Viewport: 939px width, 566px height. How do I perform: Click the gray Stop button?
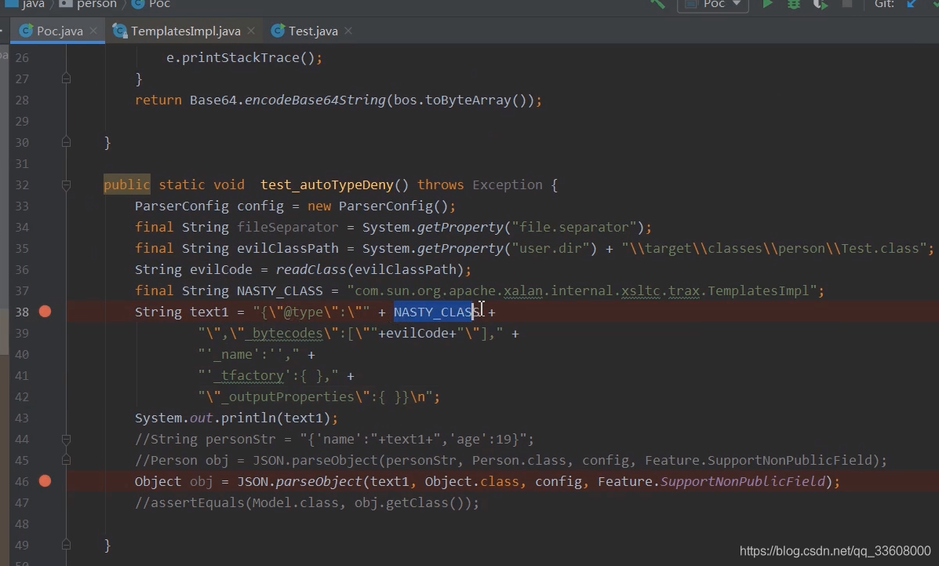(846, 4)
